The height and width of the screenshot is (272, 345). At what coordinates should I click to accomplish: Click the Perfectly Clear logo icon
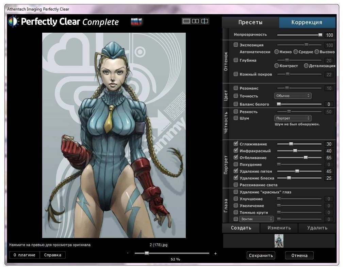[x=13, y=21]
